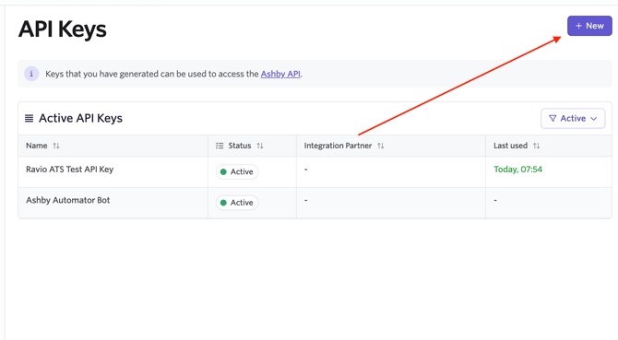The image size is (618, 340).
Task: Click the Today, 07:54 last used value
Action: (517, 170)
